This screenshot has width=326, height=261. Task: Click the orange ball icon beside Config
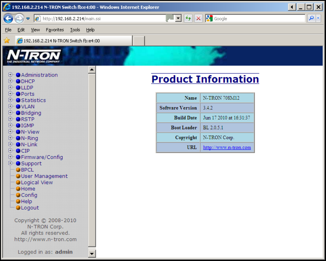click(x=18, y=195)
